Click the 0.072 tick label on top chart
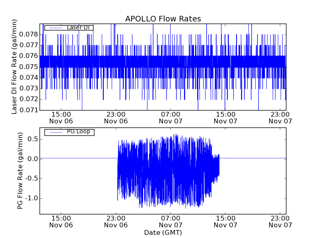Screen dimensions: 318x238 click(x=29, y=99)
